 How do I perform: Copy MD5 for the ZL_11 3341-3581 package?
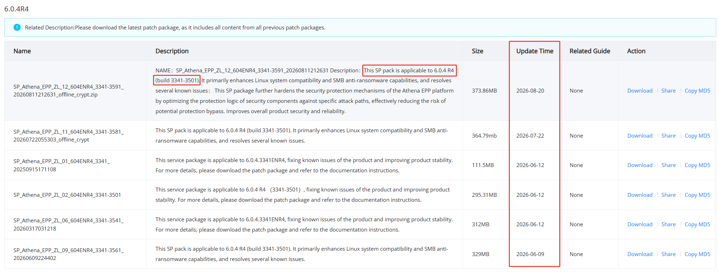pyautogui.click(x=697, y=136)
